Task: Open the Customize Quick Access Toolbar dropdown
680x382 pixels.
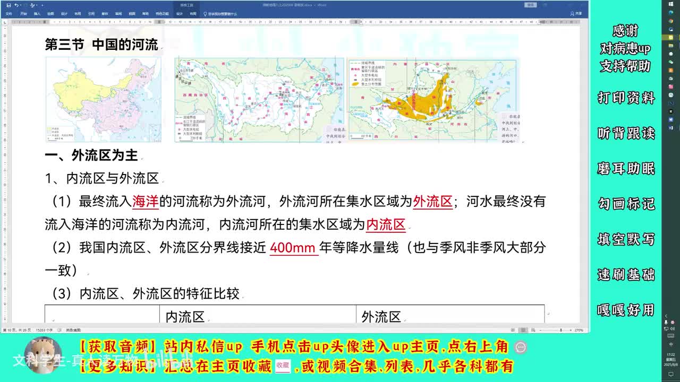Action: point(42,5)
